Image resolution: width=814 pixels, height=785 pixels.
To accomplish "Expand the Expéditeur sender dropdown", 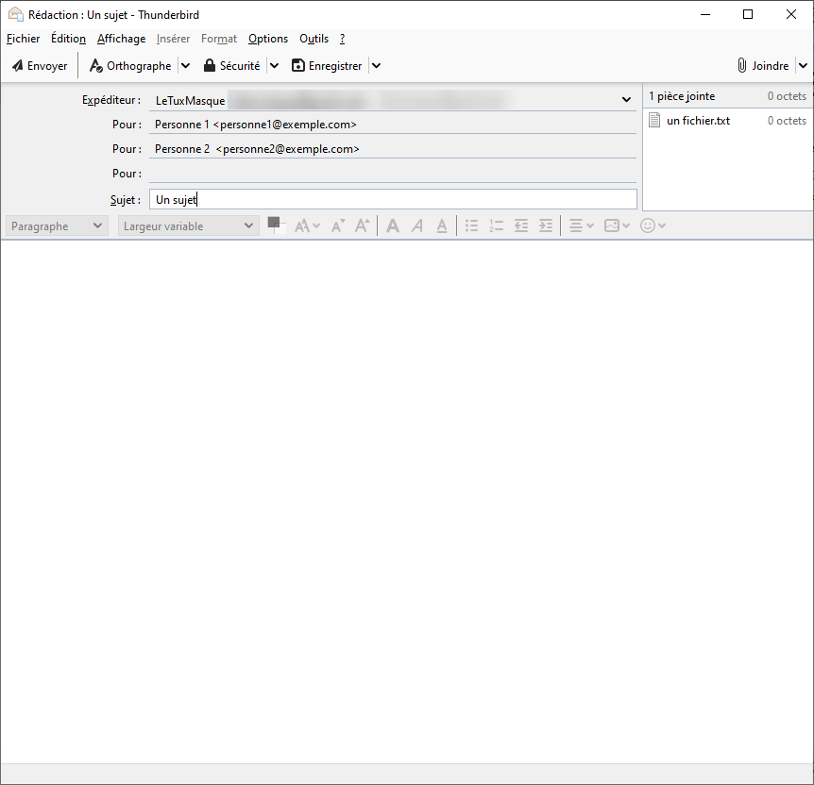I will pyautogui.click(x=626, y=100).
